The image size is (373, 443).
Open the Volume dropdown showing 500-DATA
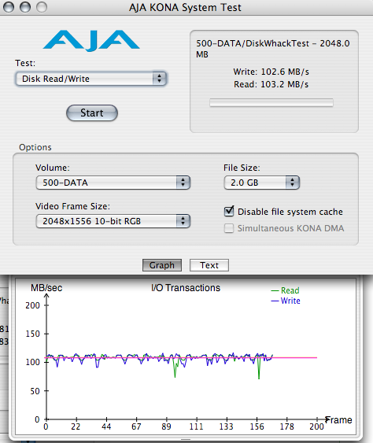(113, 183)
